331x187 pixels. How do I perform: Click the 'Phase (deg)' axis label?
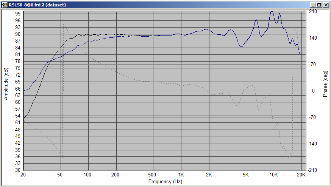325,84
